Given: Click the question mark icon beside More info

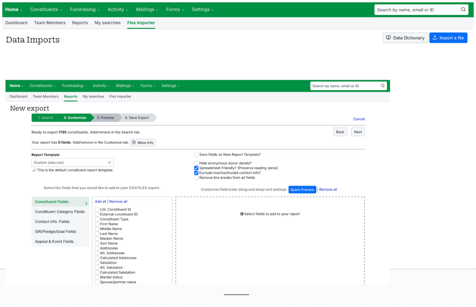Looking at the screenshot, I should coord(134,143).
